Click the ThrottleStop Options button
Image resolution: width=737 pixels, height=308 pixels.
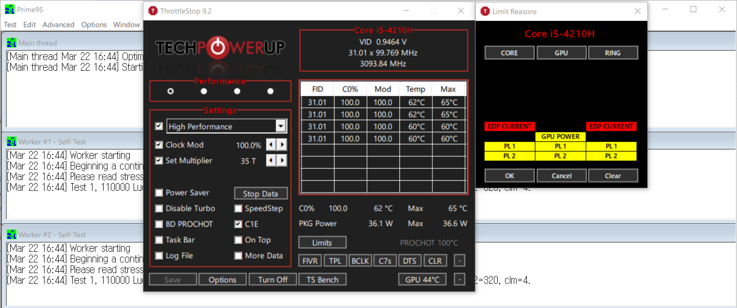pos(223,279)
